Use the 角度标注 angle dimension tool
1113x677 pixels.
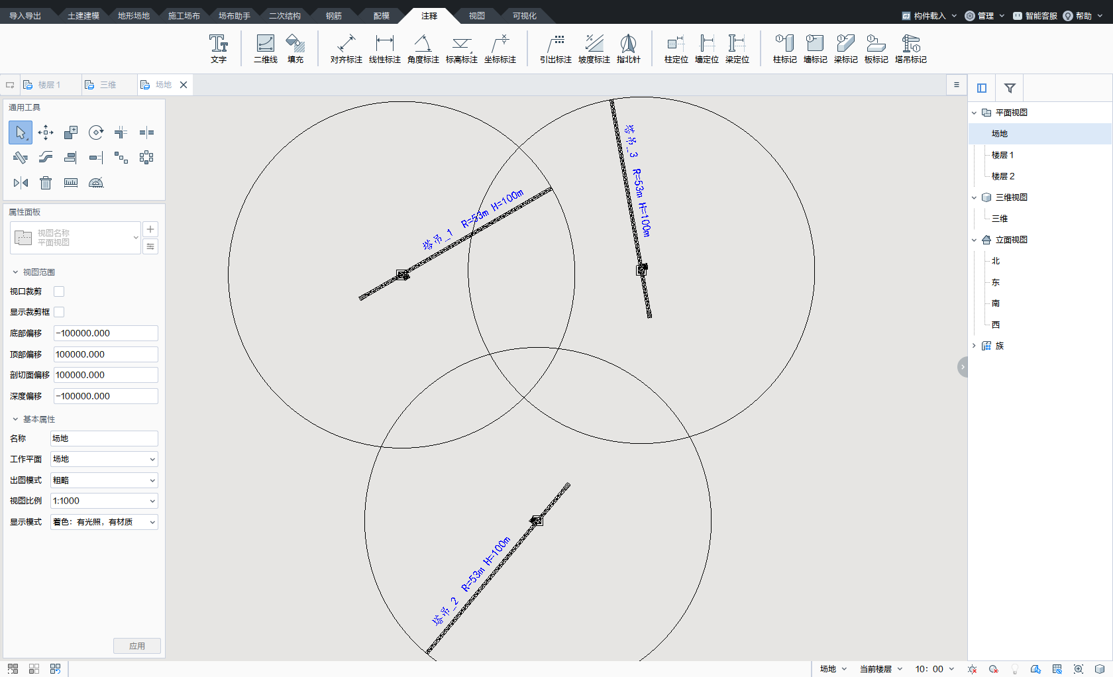(x=423, y=48)
